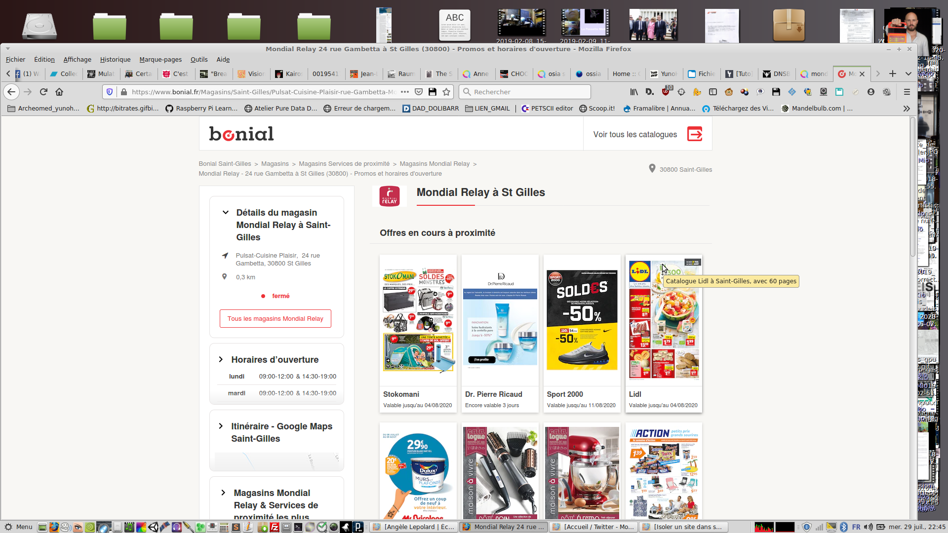Open the Firefox hamburger menu
This screenshot has height=533, width=948.
click(x=907, y=92)
